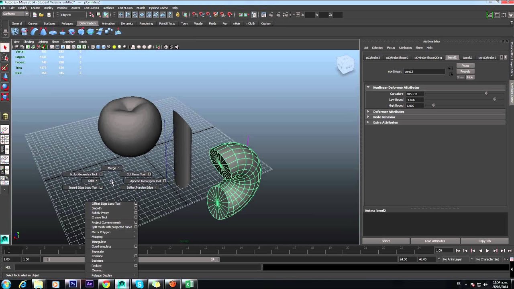
Task: Select the arrow Select Tool in the toolbox
Action: (5, 48)
